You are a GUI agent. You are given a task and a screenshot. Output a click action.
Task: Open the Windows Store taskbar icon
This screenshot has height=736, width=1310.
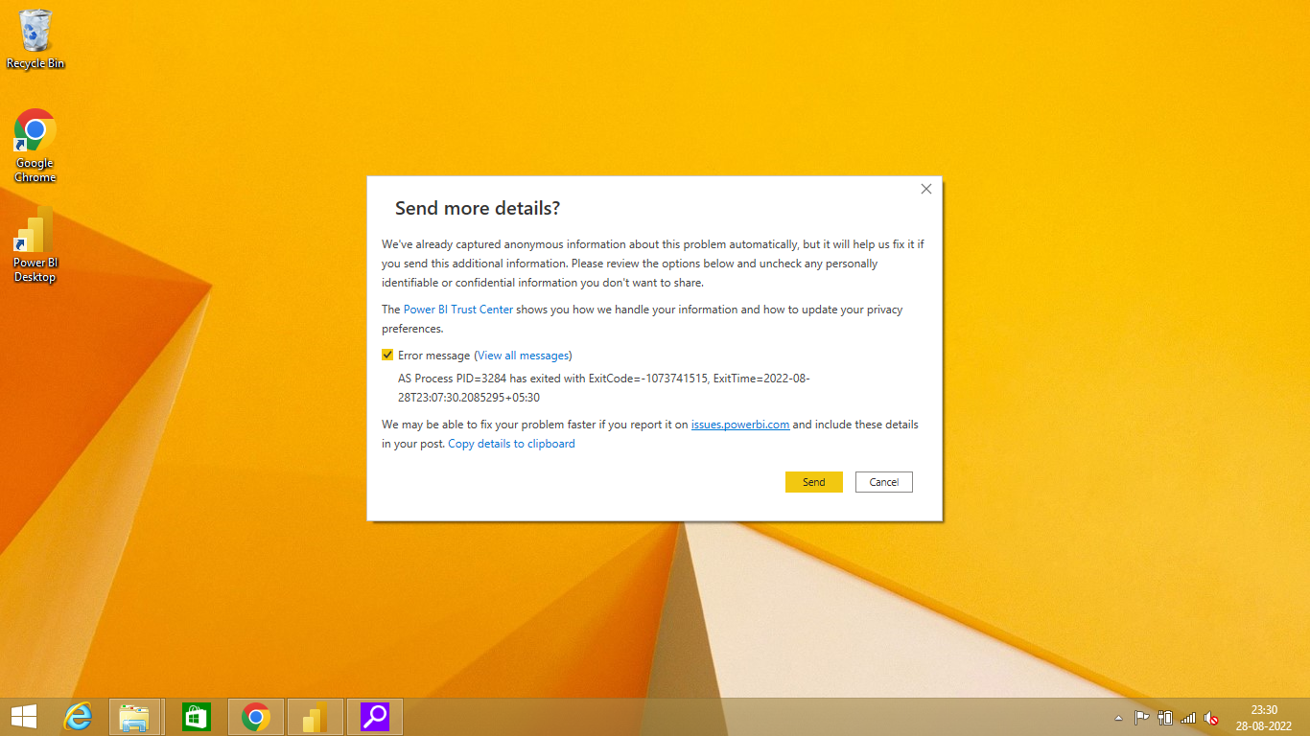tap(196, 717)
